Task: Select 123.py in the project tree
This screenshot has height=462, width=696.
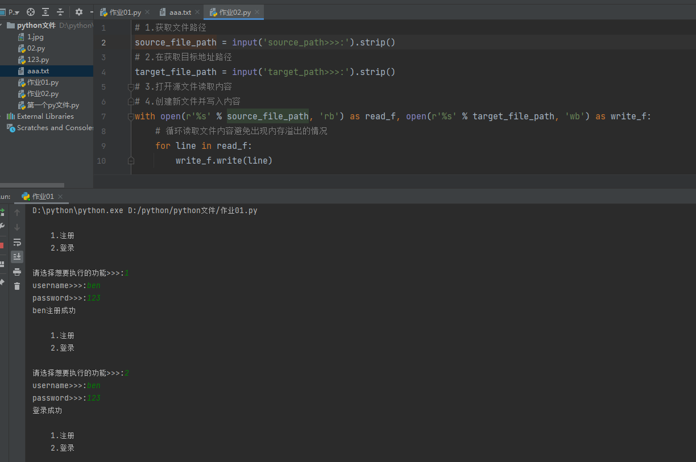Action: [x=47, y=60]
